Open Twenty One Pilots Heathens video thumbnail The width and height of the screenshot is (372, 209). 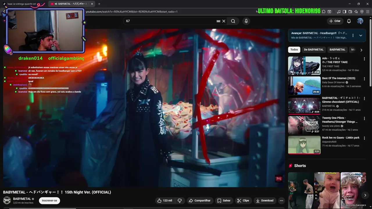pos(304,125)
